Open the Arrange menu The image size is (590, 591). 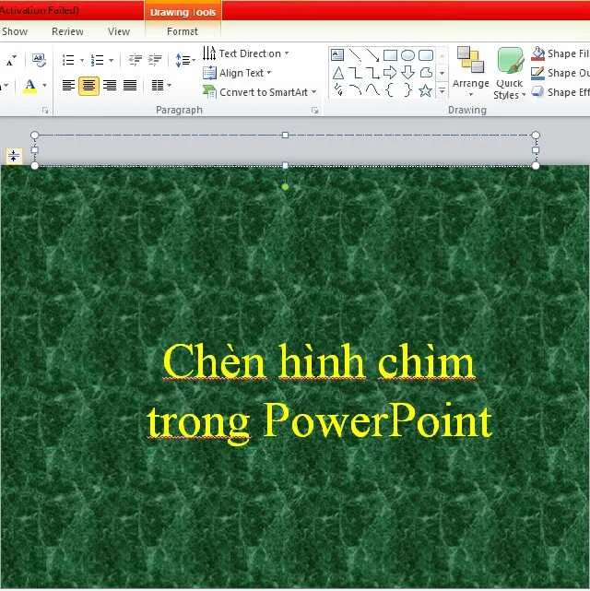point(470,72)
